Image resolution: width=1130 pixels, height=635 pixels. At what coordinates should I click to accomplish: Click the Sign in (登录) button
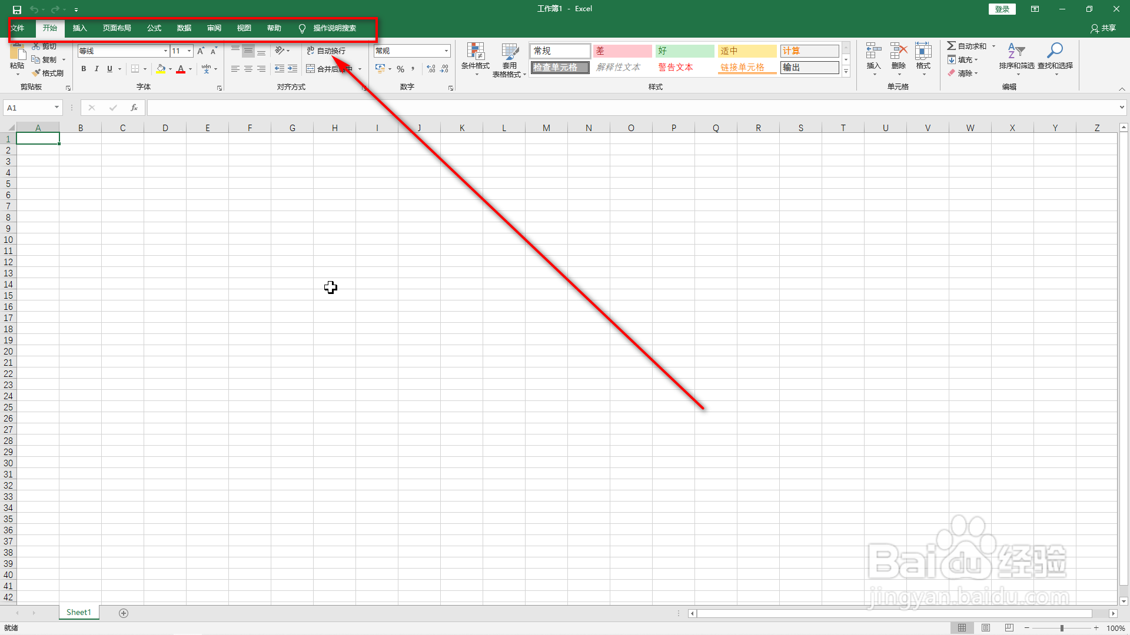(x=1002, y=9)
